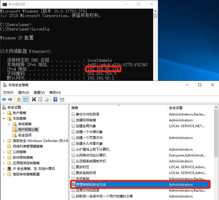
Task: Click the policy list vertical scrollbar thumb
Action: pos(216,133)
